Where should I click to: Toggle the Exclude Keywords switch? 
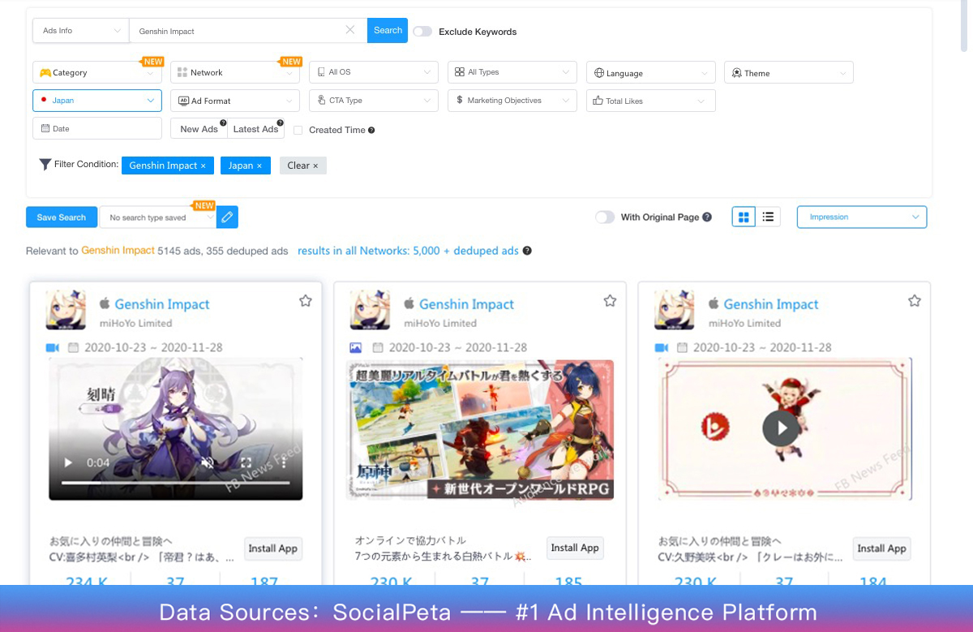pyautogui.click(x=422, y=32)
